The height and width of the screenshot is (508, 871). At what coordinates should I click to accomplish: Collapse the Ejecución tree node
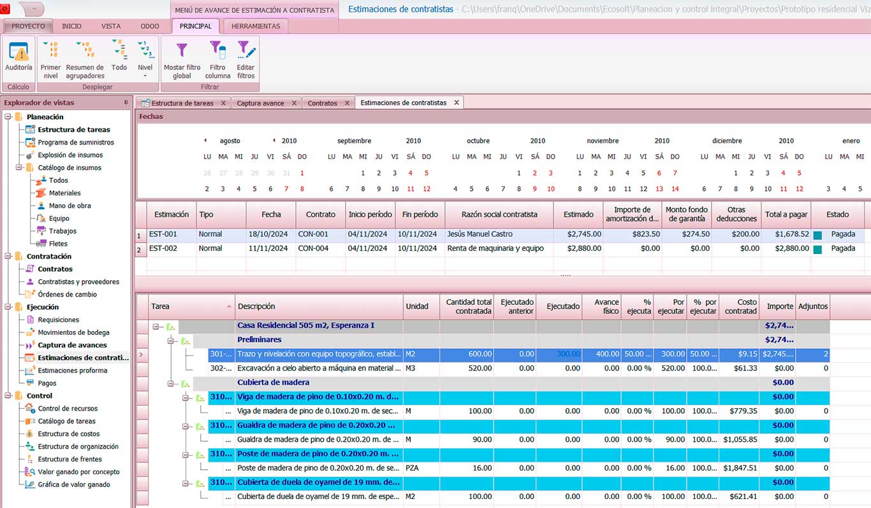click(x=8, y=307)
